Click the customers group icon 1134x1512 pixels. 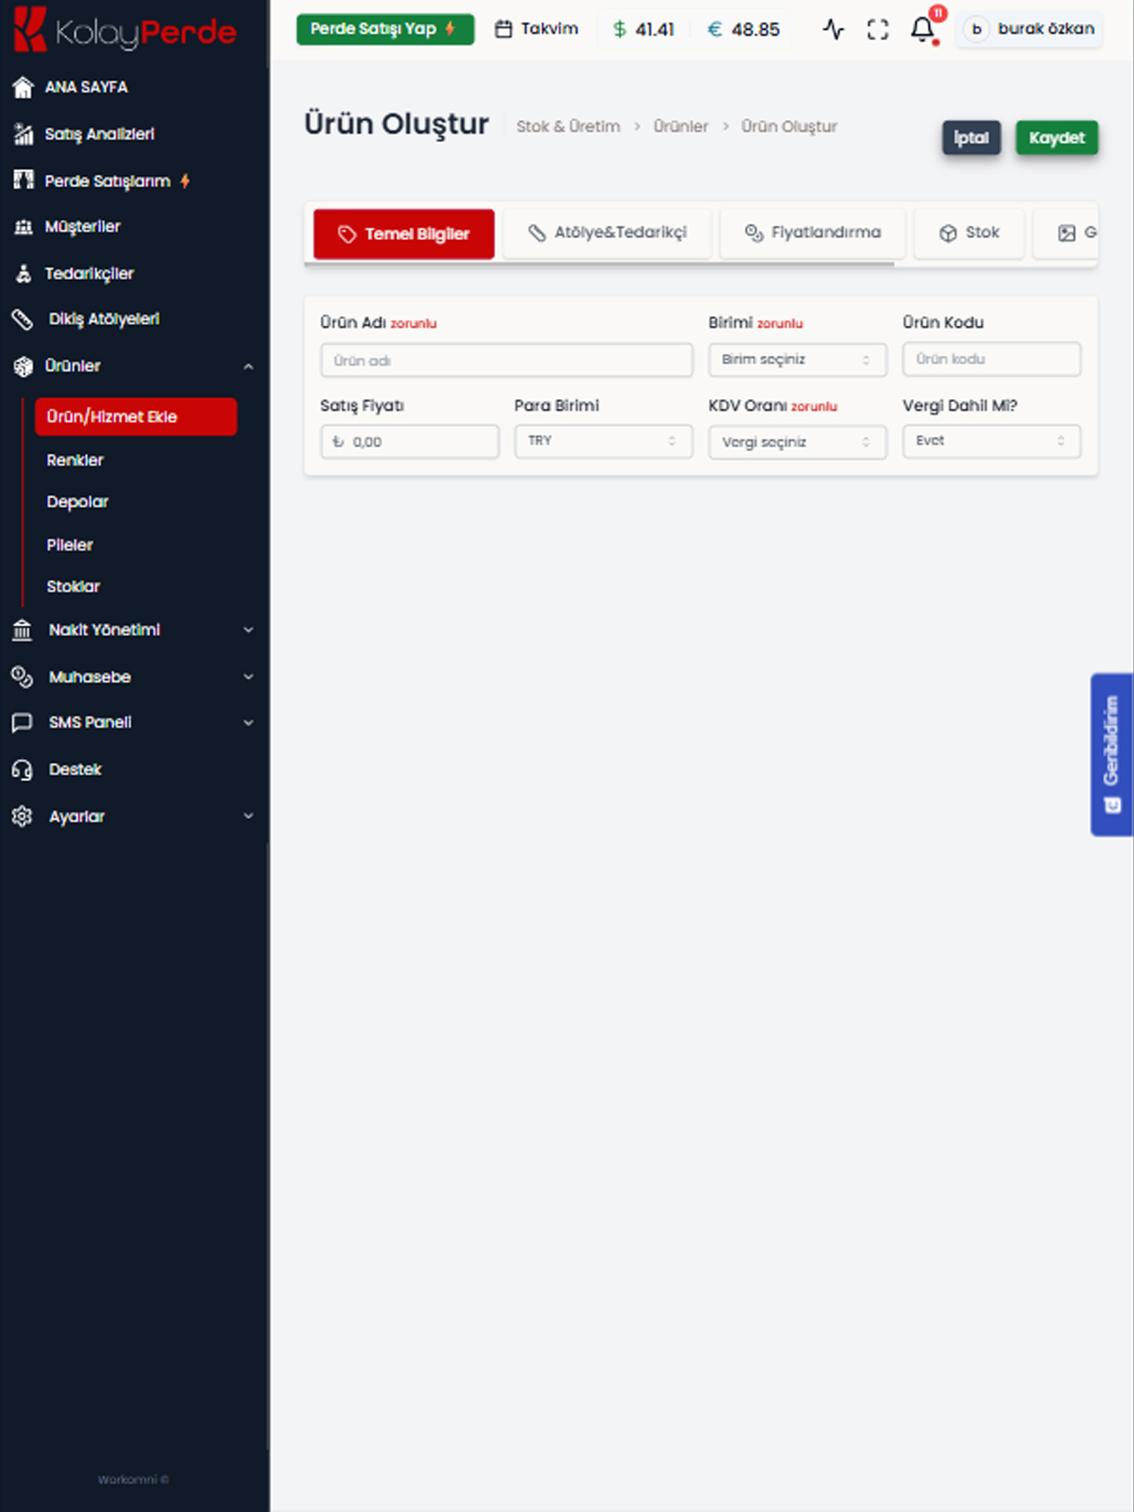[23, 227]
